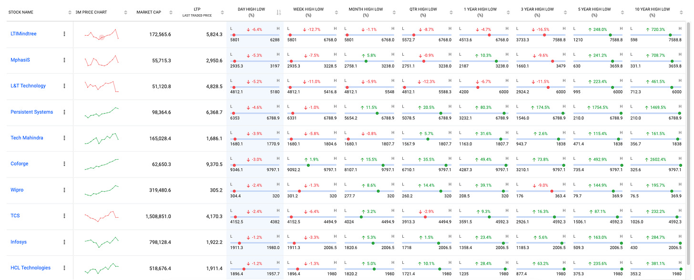Sort by the LTP column arrows
Viewport: 694px width, 280px height.
click(222, 12)
